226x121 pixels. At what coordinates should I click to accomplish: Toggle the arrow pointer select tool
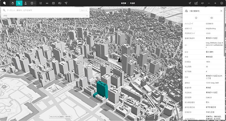(x=19, y=3)
